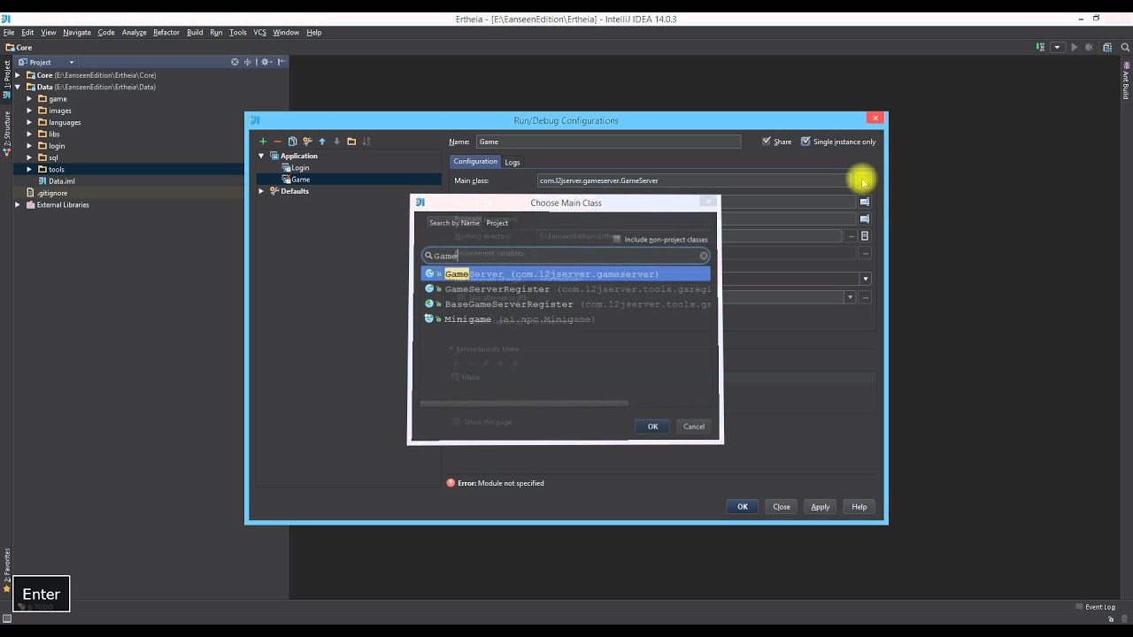This screenshot has width=1133, height=637.
Task: Open the Structure tool window tab
Action: (x=6, y=133)
